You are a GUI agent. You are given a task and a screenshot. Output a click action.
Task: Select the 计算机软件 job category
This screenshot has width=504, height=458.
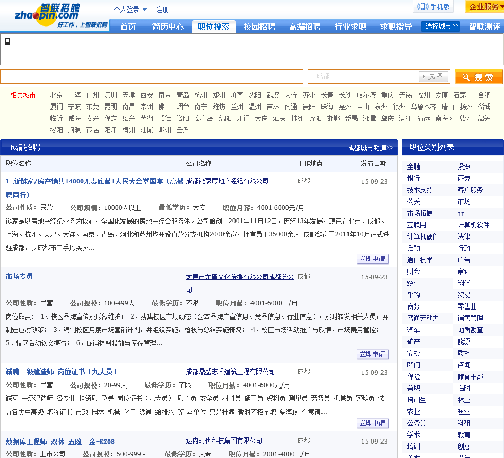tap(473, 225)
